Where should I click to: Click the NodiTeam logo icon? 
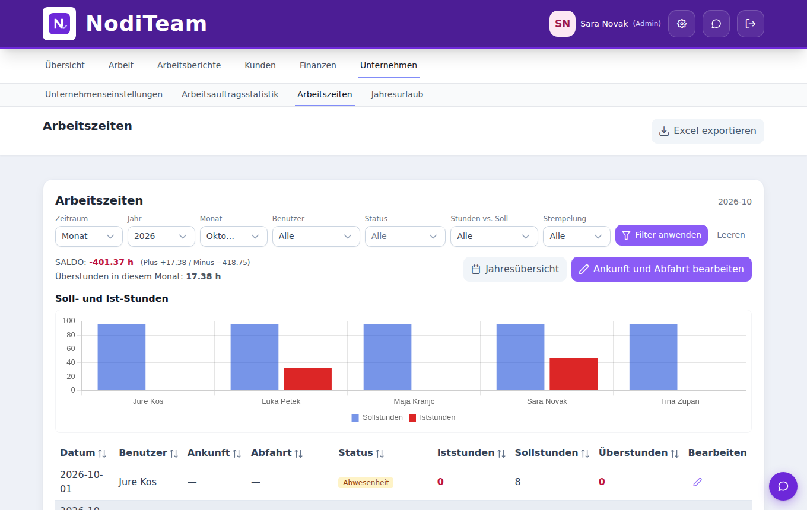click(x=59, y=24)
